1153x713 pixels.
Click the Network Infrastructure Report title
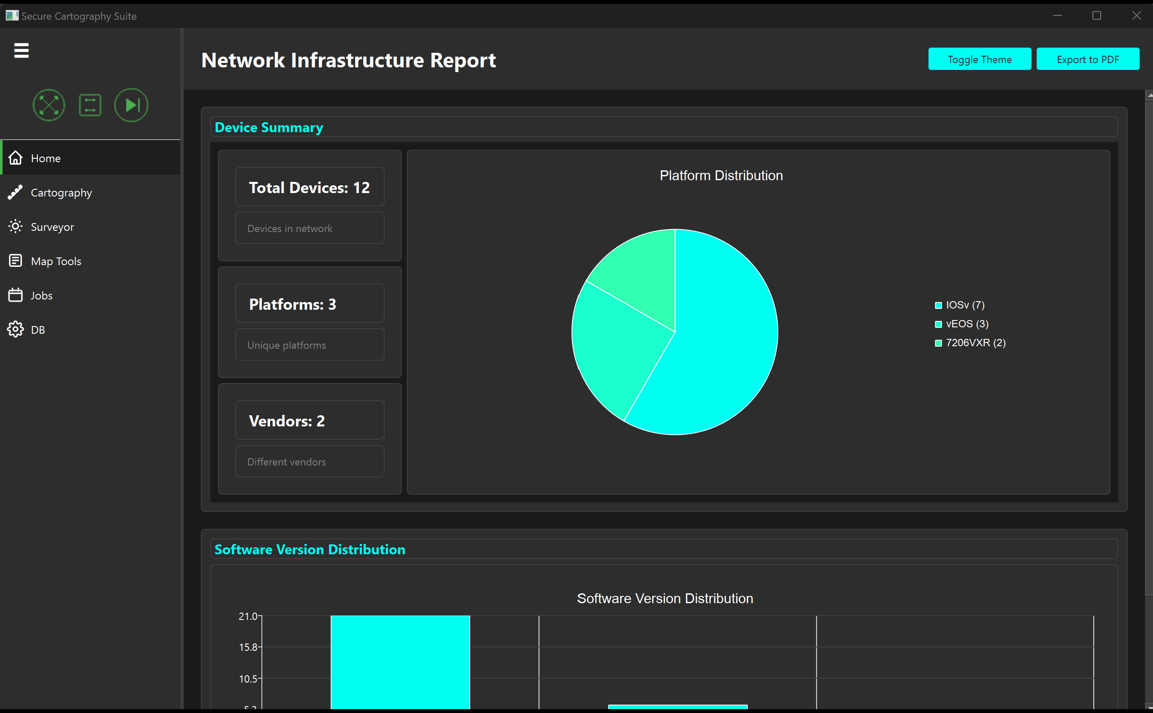click(348, 60)
